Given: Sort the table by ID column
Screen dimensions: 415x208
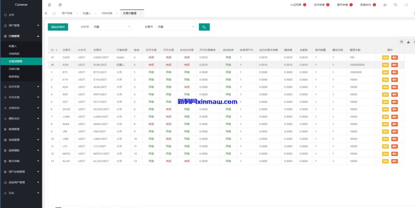Looking at the screenshot, I should point(54,50).
